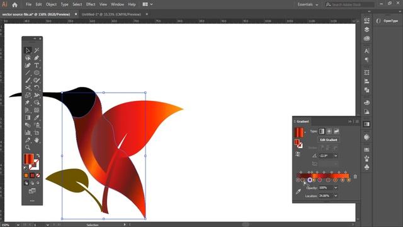Open Layers panel from right dock
Viewport: 403px width, 227px height.
click(x=366, y=30)
